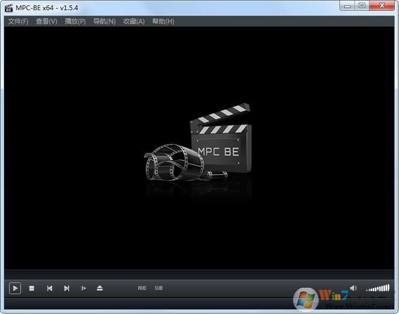
Task: Open the 帮助(H) menu
Action: tap(163, 21)
